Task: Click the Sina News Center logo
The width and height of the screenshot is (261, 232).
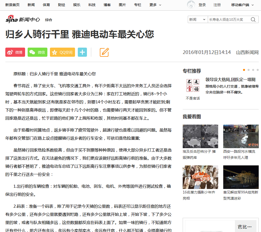Action: [x=23, y=19]
